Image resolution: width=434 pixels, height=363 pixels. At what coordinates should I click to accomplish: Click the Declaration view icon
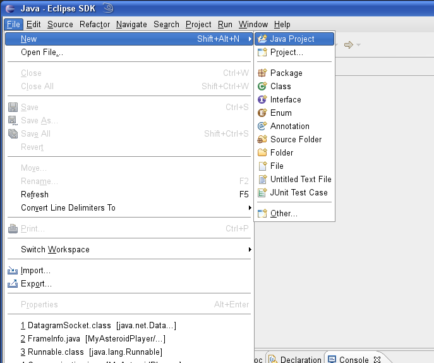(273, 359)
